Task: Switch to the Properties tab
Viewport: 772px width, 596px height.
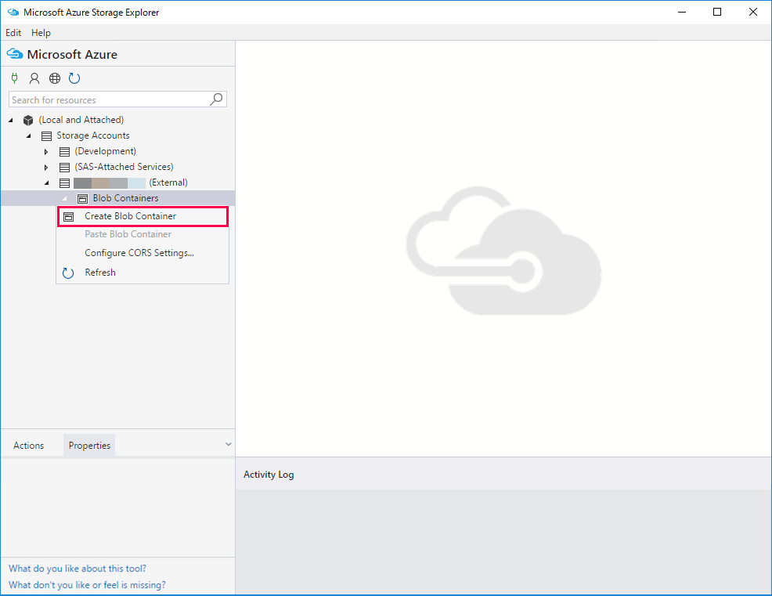Action: point(89,446)
